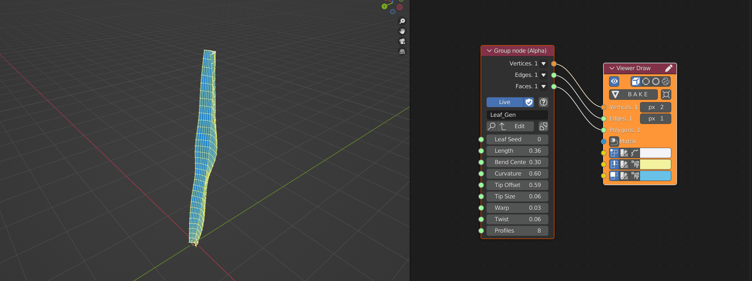The image size is (752, 281).
Task: Collapse the Viewer Draw node
Action: [612, 68]
